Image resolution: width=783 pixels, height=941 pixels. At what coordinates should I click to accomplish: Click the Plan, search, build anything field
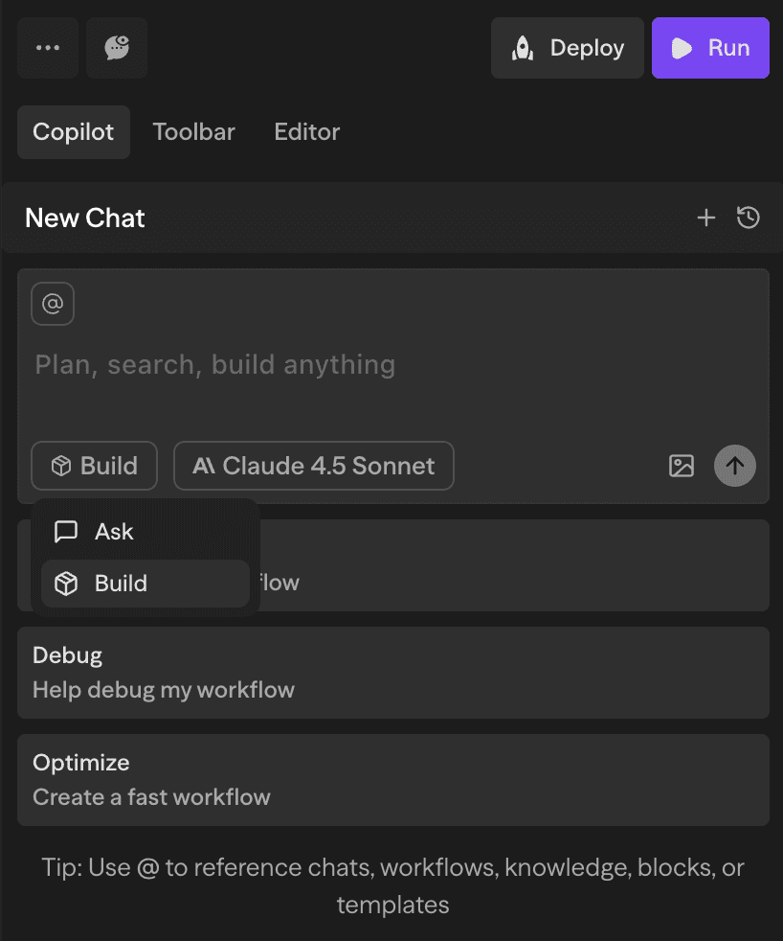(x=364, y=365)
